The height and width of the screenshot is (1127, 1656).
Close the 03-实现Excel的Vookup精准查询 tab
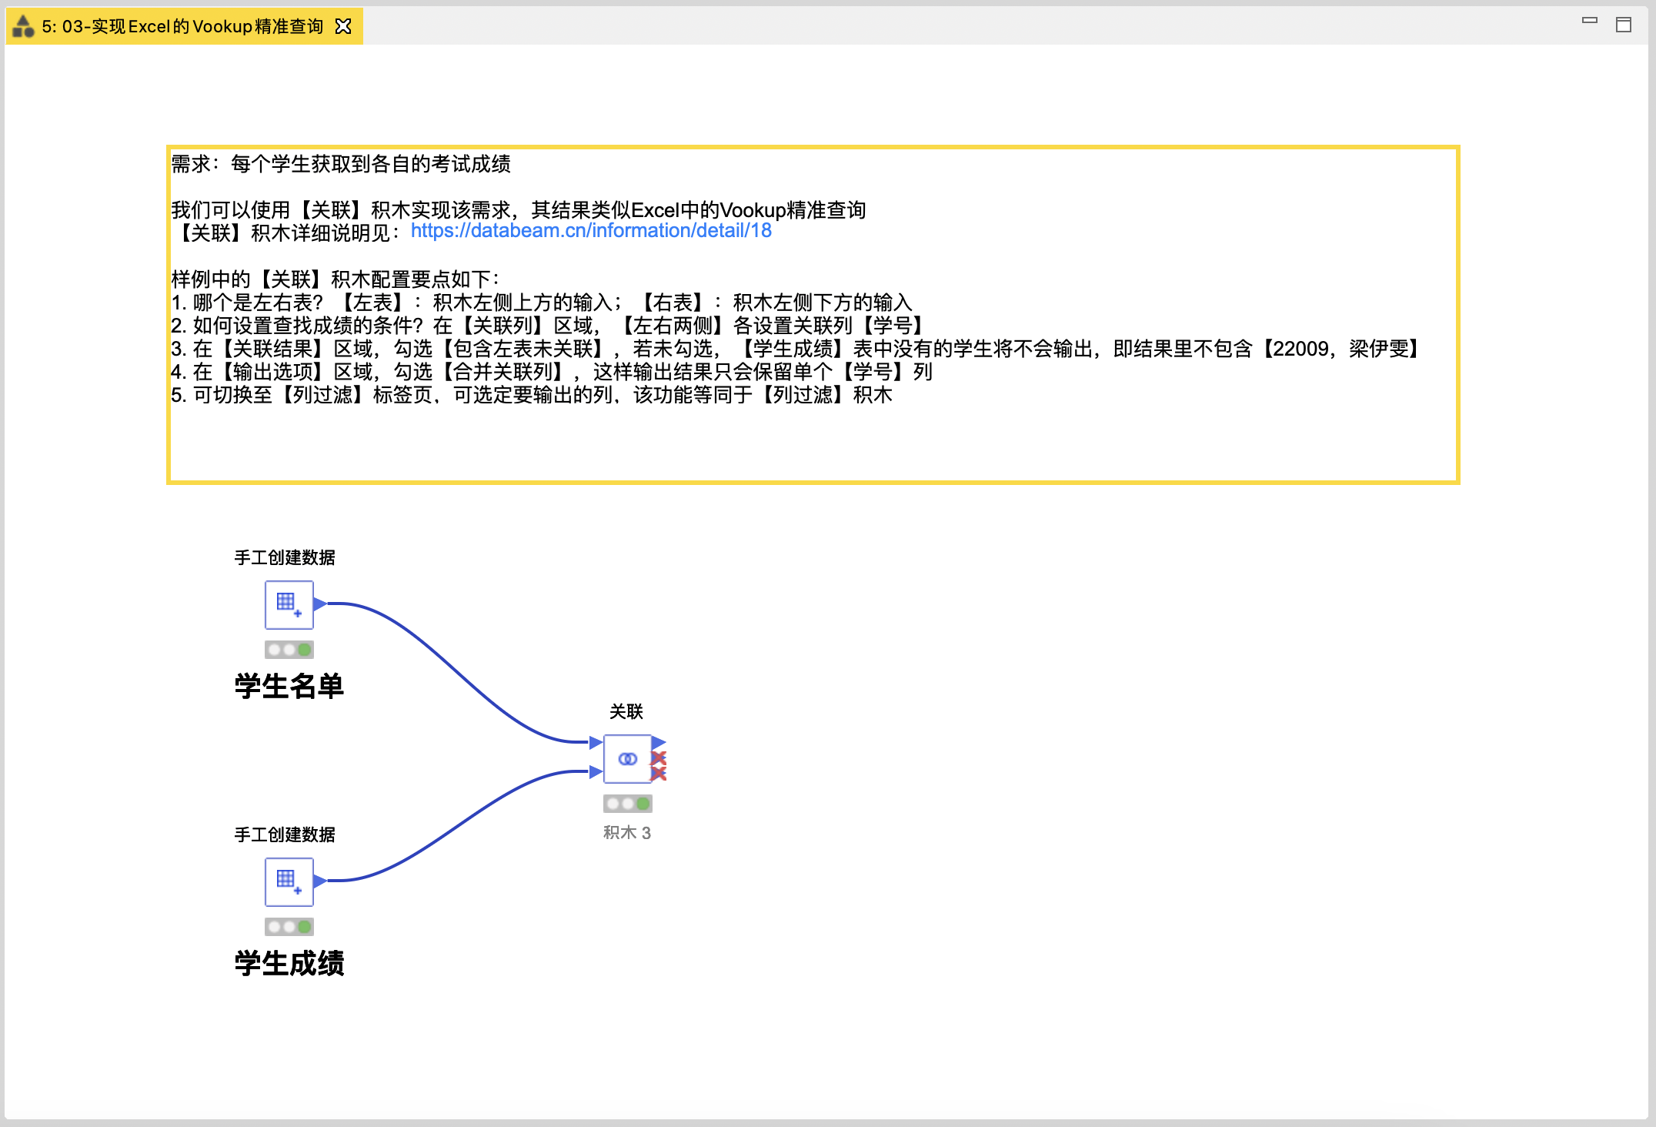pyautogui.click(x=343, y=27)
